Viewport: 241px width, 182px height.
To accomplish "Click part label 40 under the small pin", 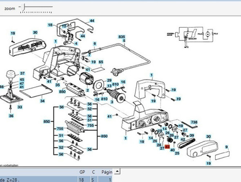I will (172, 150).
